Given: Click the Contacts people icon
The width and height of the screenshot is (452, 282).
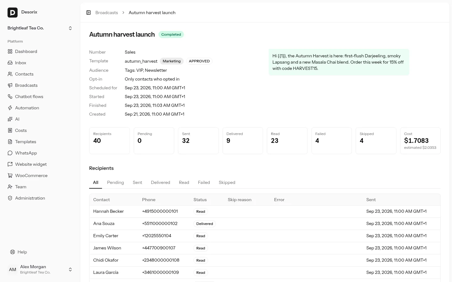Looking at the screenshot, I should (x=10, y=74).
